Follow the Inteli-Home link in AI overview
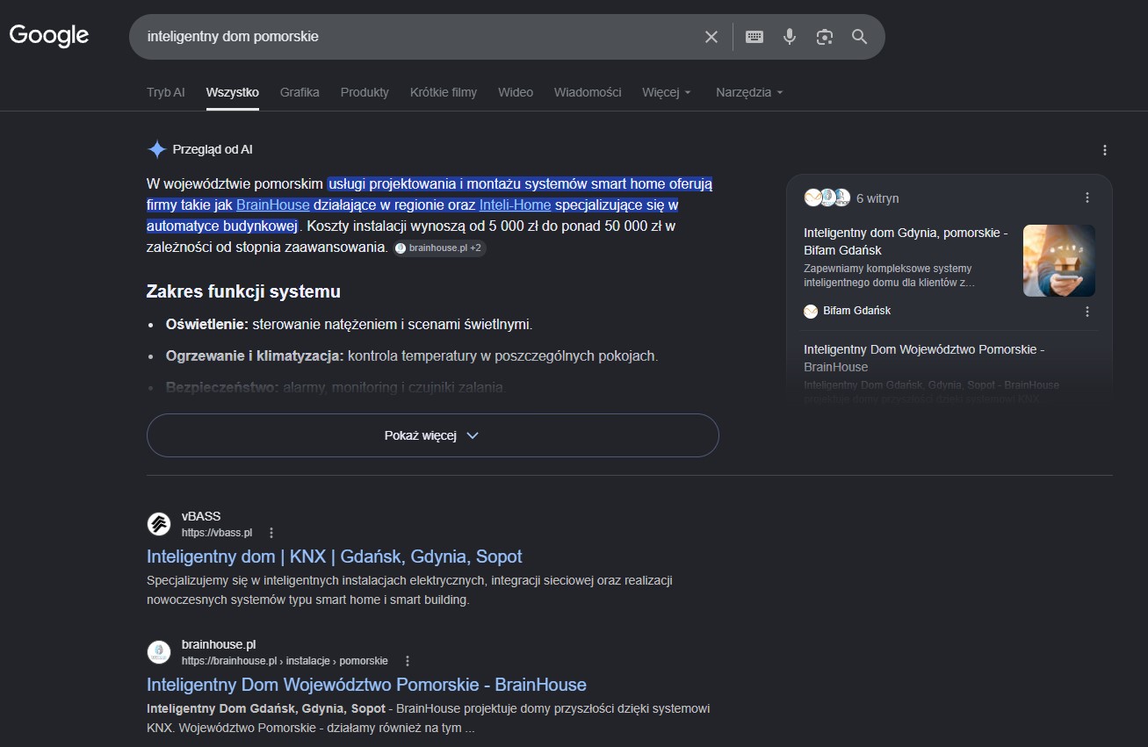This screenshot has height=747, width=1148. [515, 205]
